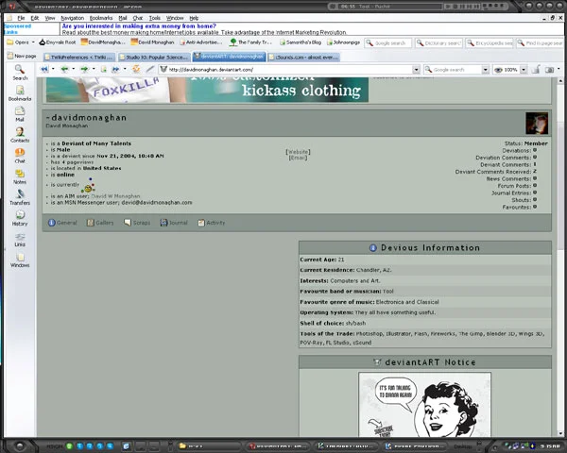Open the Rewind button dropdown arrow
The width and height of the screenshot is (567, 453).
coord(53,69)
